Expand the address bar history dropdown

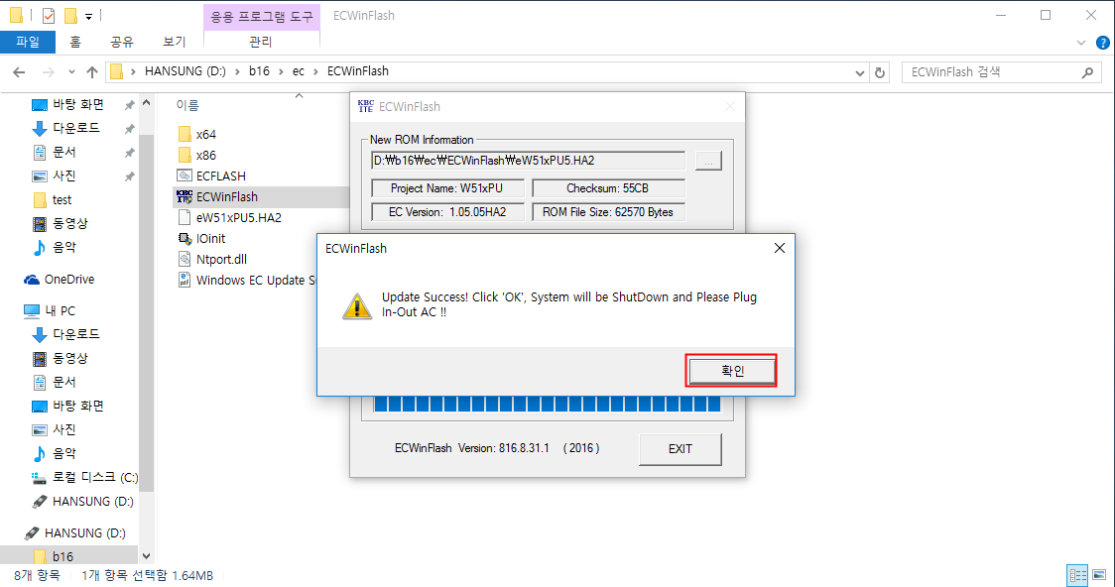click(860, 72)
